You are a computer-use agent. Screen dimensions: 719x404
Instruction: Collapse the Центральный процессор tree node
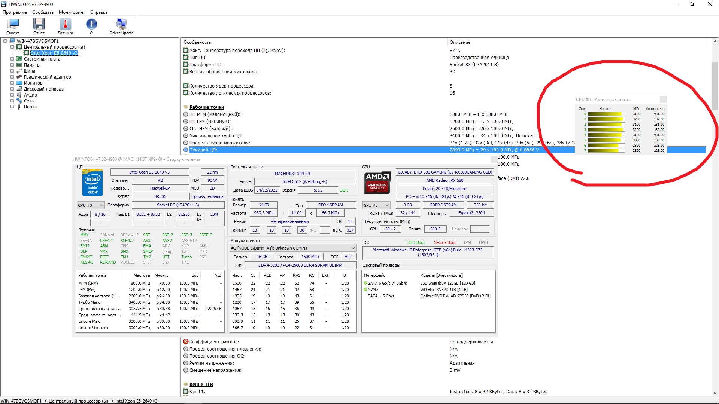12,47
